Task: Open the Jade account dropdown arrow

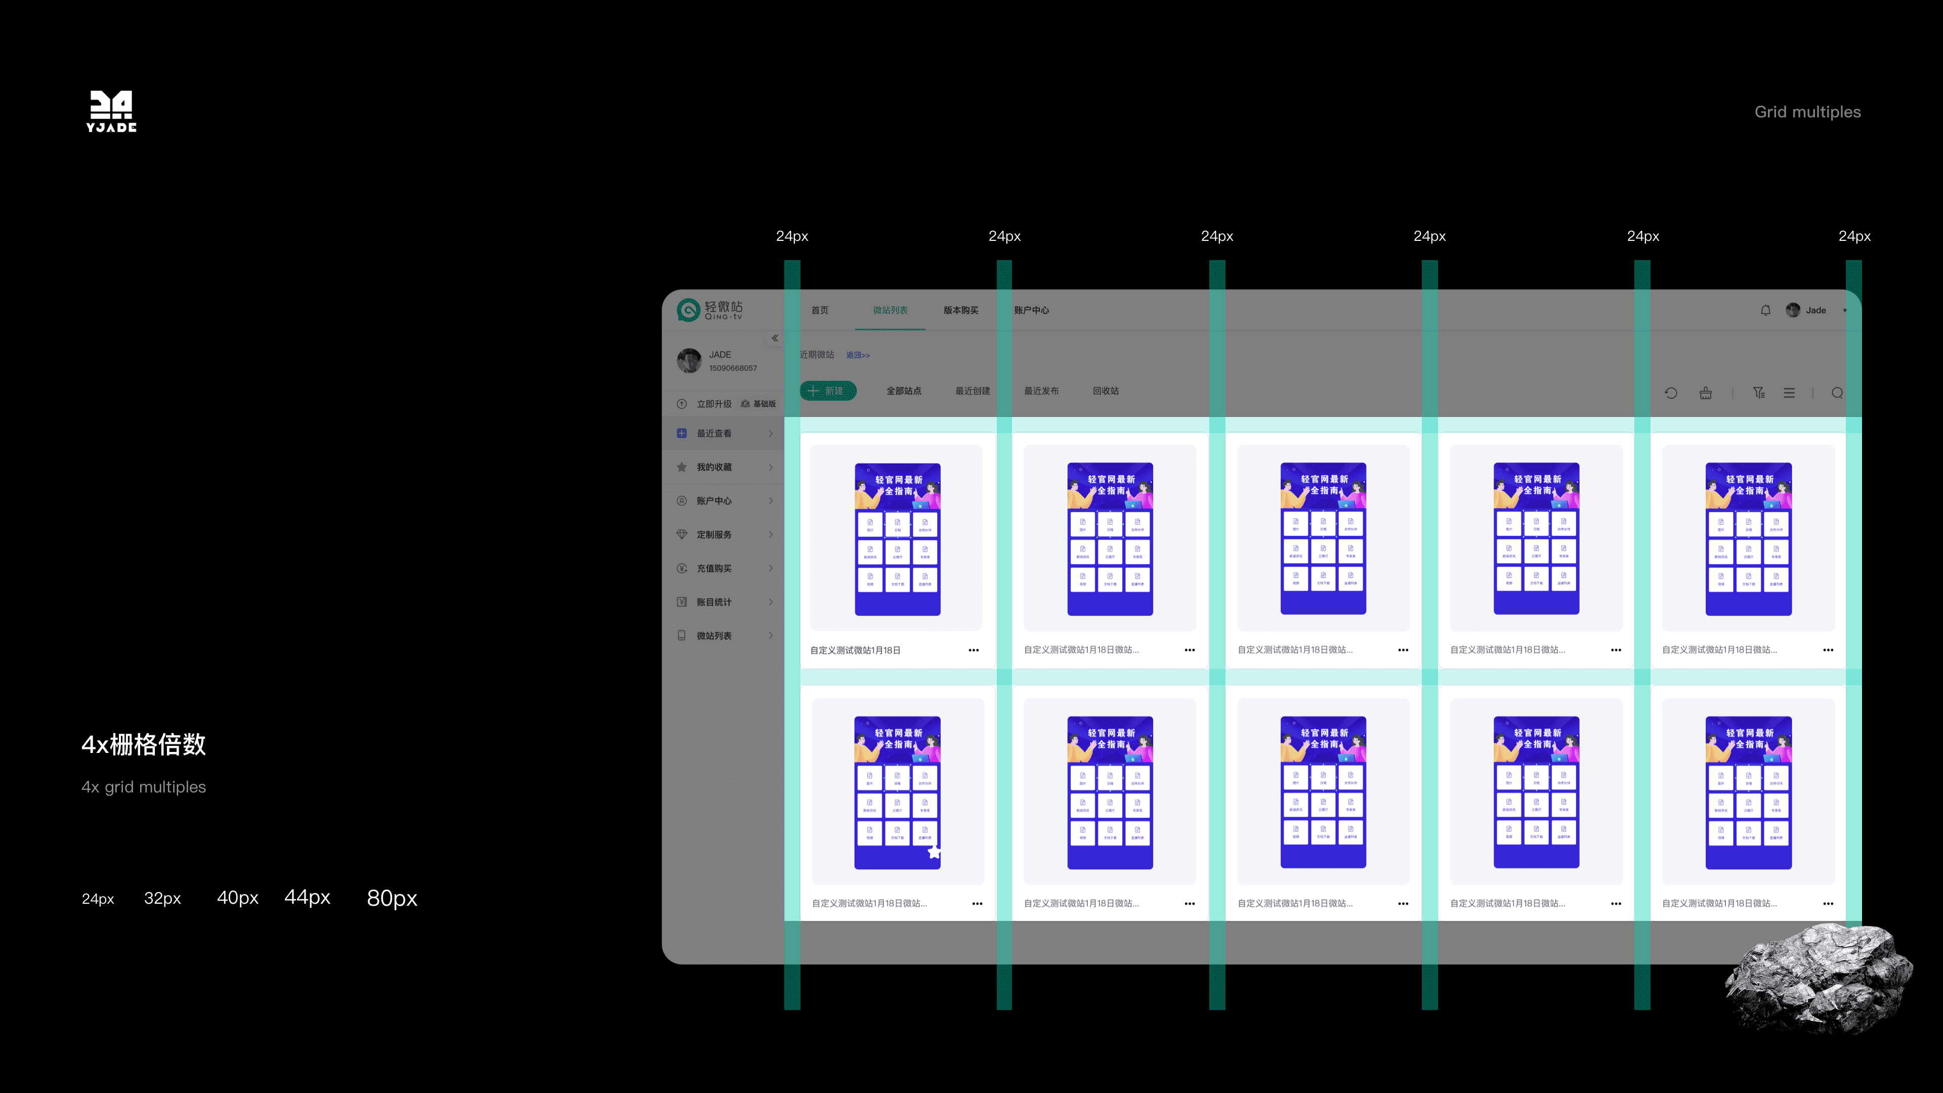Action: 1845,311
